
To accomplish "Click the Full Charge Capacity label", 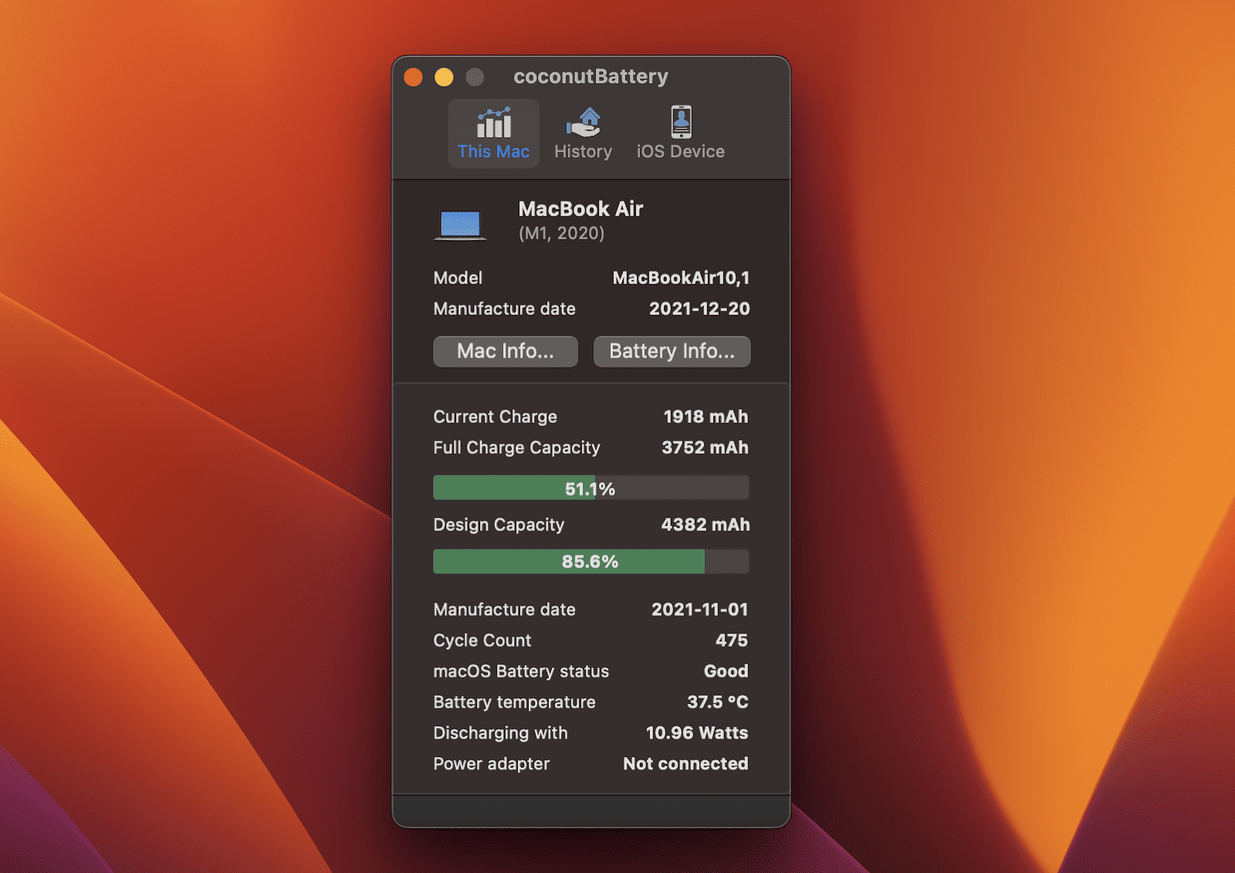I will pos(517,448).
